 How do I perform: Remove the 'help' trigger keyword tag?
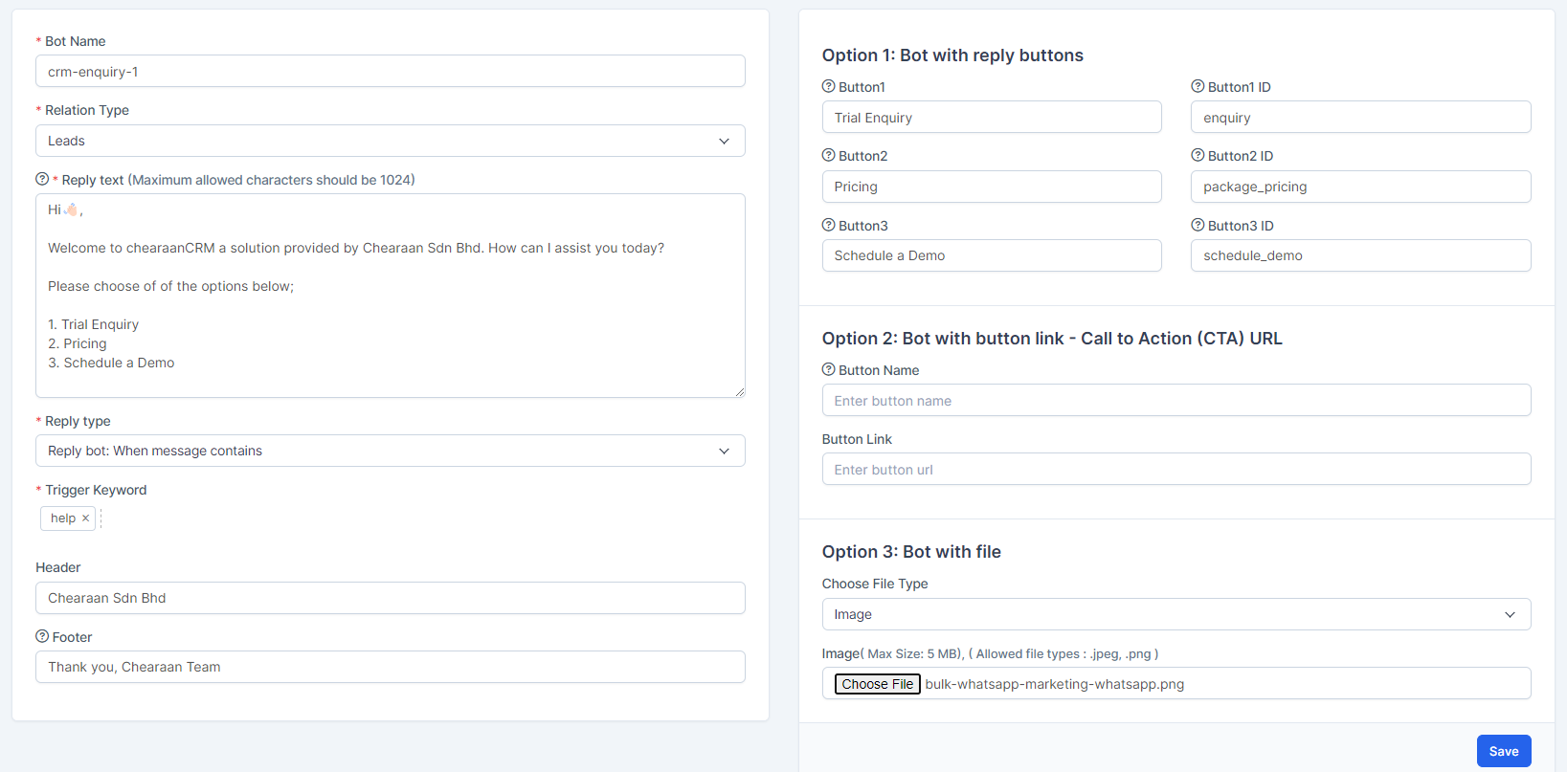click(x=85, y=518)
